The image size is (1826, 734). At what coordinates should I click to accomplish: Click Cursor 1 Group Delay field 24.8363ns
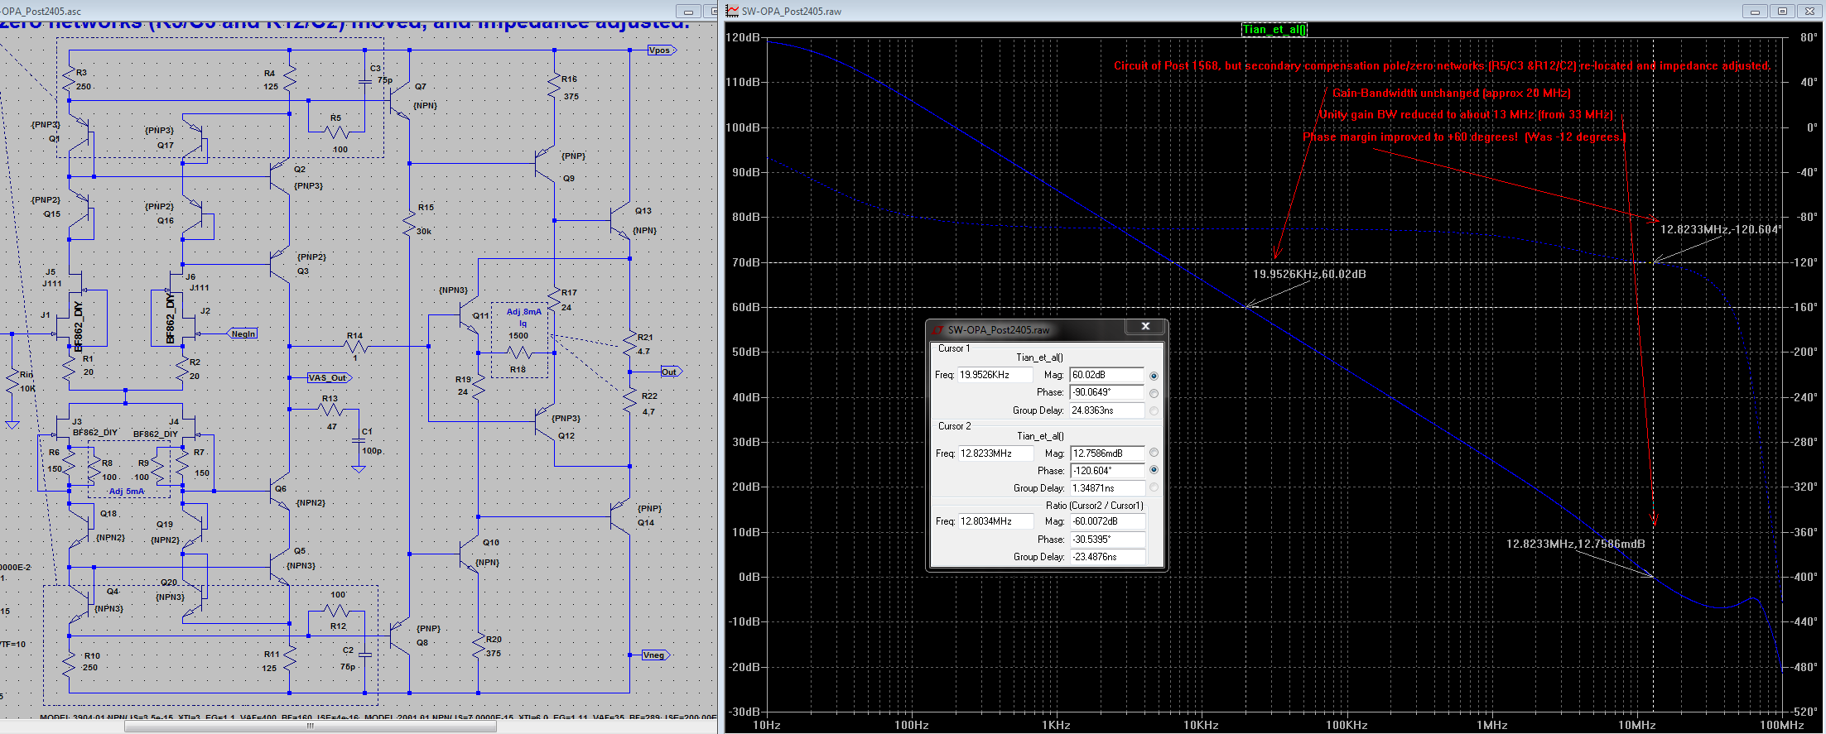1106,410
